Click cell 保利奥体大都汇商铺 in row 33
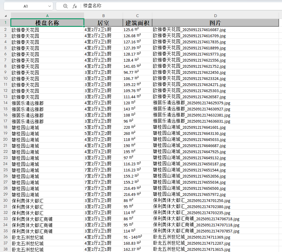This screenshot has width=282, height=252. [x=47, y=219]
